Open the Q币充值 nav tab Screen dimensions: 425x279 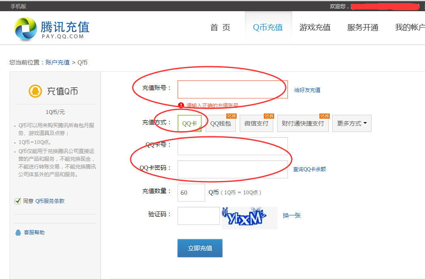268,28
